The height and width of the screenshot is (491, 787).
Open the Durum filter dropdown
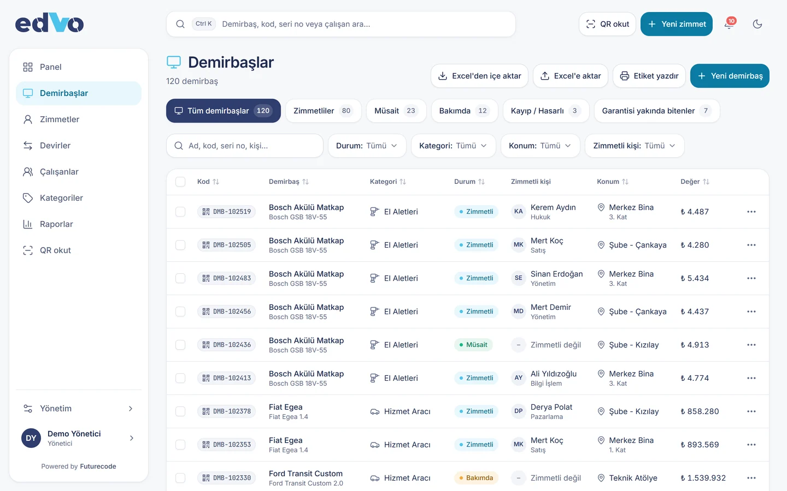(x=367, y=146)
